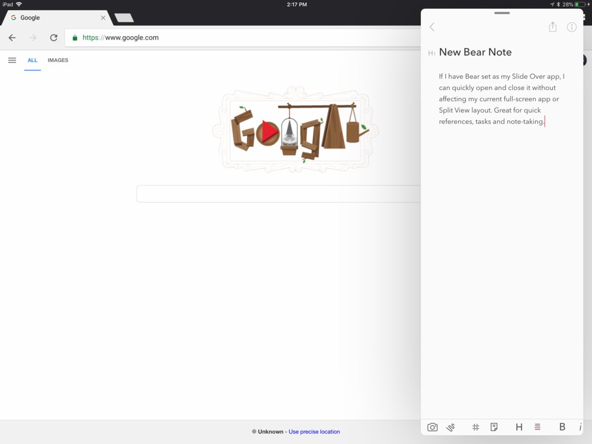592x444 pixels.
Task: Toggle bold formatting in Bear
Action: tap(562, 427)
